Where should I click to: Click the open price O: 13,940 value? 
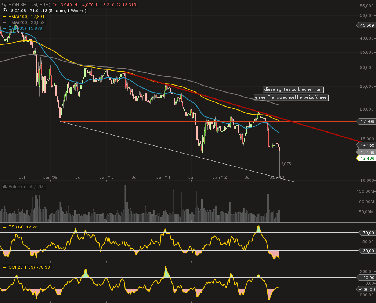pos(62,5)
